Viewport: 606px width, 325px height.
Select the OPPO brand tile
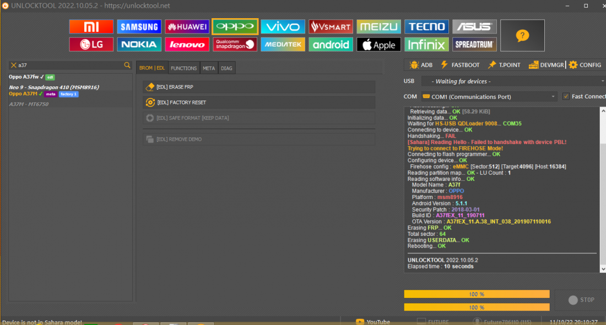[235, 26]
